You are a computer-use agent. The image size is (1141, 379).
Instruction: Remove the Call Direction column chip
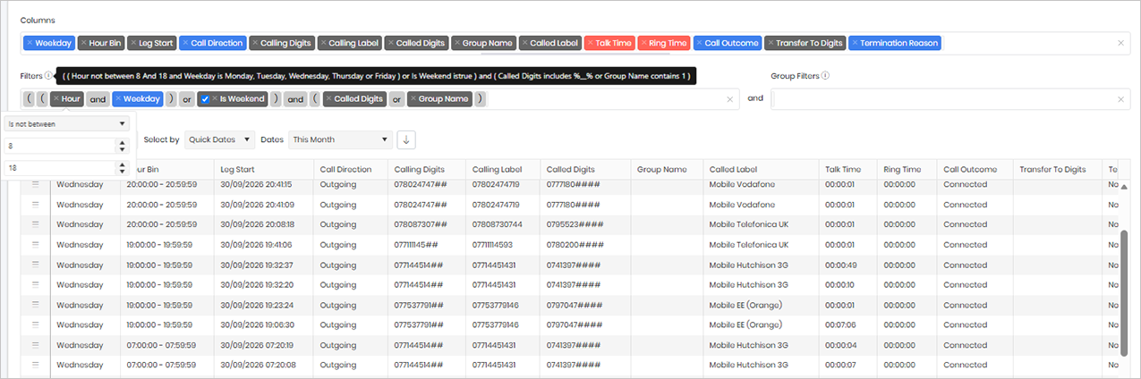click(185, 43)
